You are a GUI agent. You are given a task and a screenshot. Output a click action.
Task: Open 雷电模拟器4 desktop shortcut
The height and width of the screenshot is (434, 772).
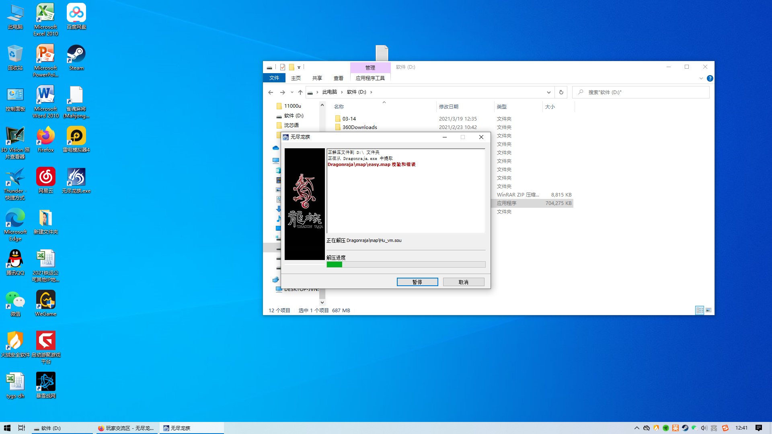[x=76, y=139]
